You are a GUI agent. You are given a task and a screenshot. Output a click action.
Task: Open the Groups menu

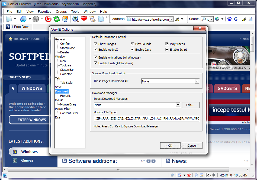click(x=61, y=11)
